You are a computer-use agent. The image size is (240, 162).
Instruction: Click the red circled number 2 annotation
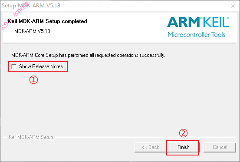[183, 133]
